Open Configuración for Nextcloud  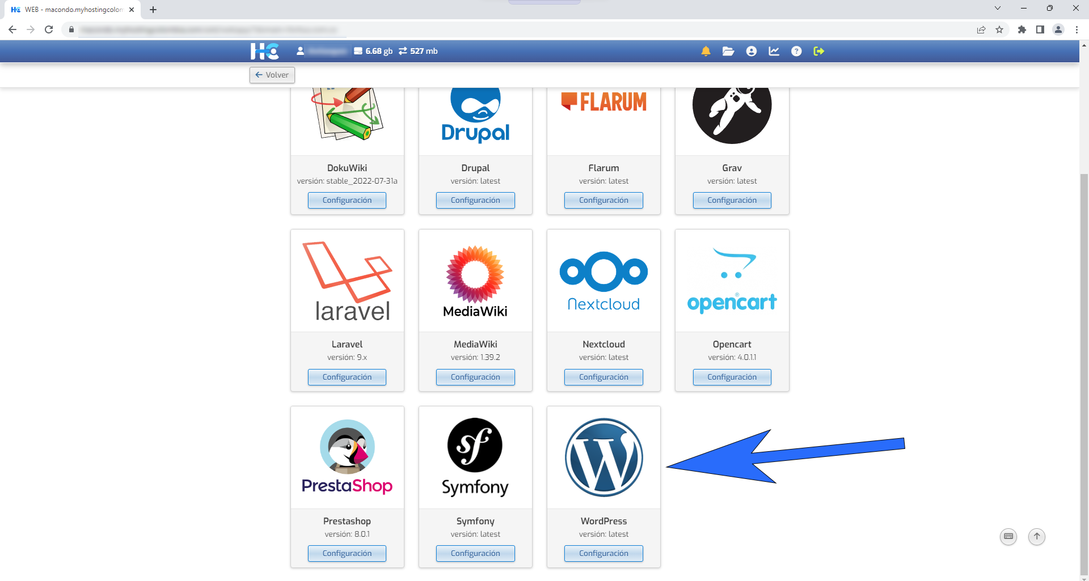[603, 377]
